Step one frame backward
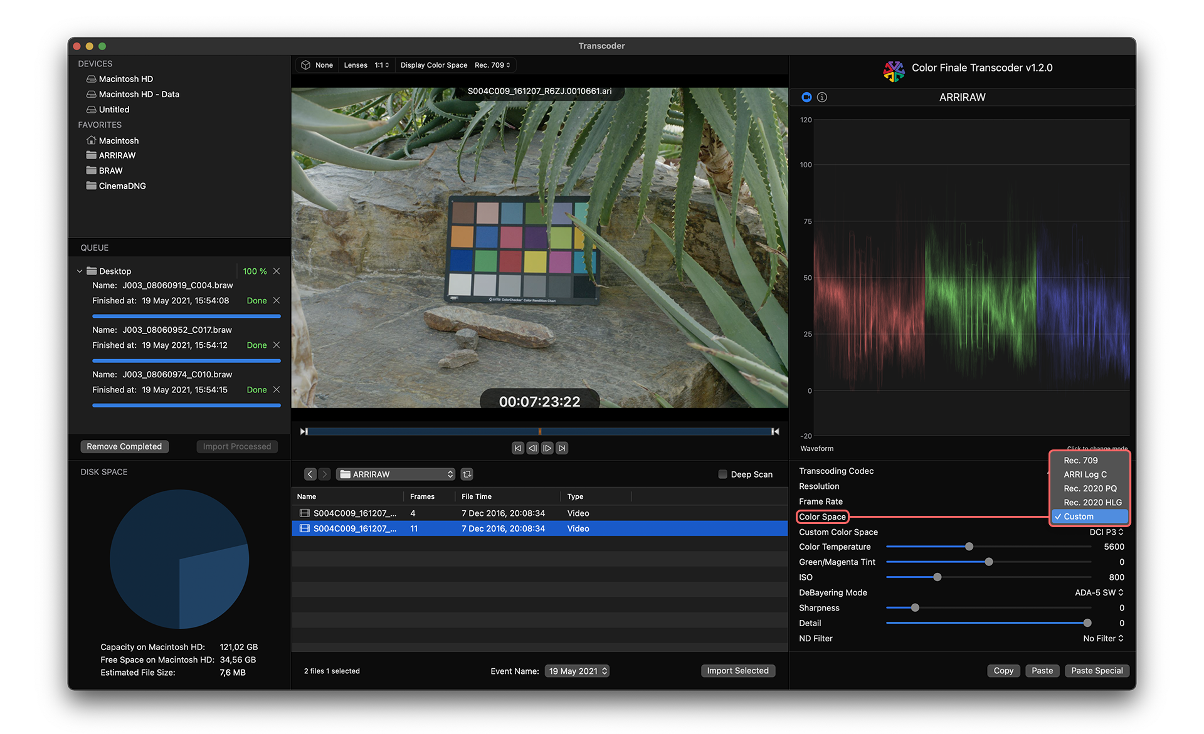This screenshot has width=1204, height=734. point(532,448)
